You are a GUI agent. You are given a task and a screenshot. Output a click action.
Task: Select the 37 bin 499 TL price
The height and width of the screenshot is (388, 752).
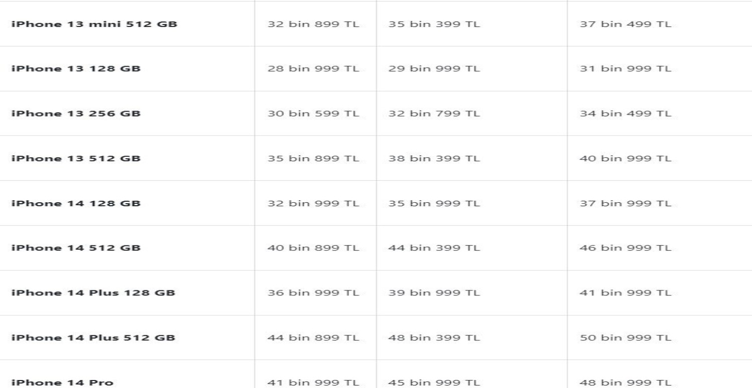click(x=625, y=24)
